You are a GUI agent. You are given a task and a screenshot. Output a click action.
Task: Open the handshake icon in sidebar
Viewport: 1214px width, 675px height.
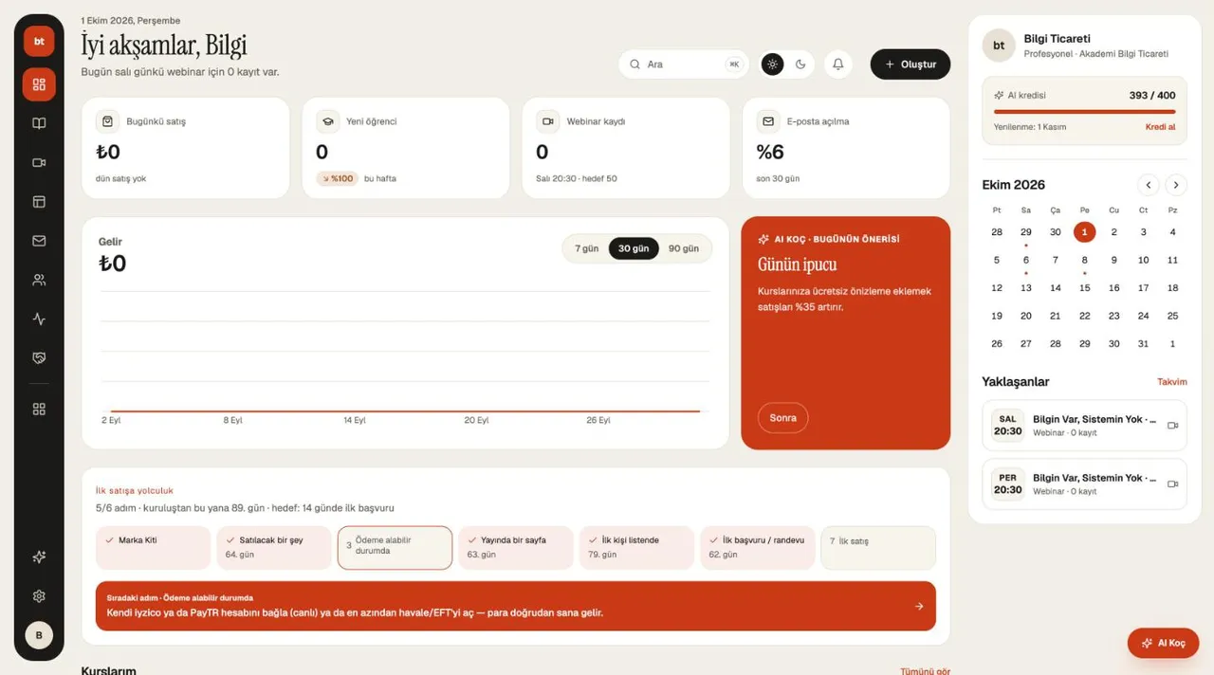(39, 358)
